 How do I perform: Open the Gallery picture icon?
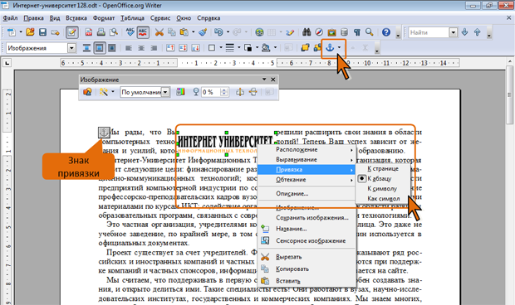331,32
